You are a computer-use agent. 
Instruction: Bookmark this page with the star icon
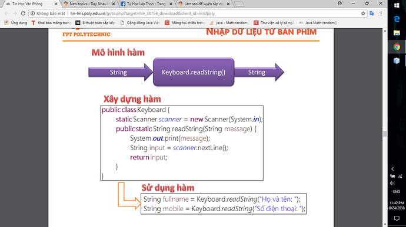[x=363, y=13]
